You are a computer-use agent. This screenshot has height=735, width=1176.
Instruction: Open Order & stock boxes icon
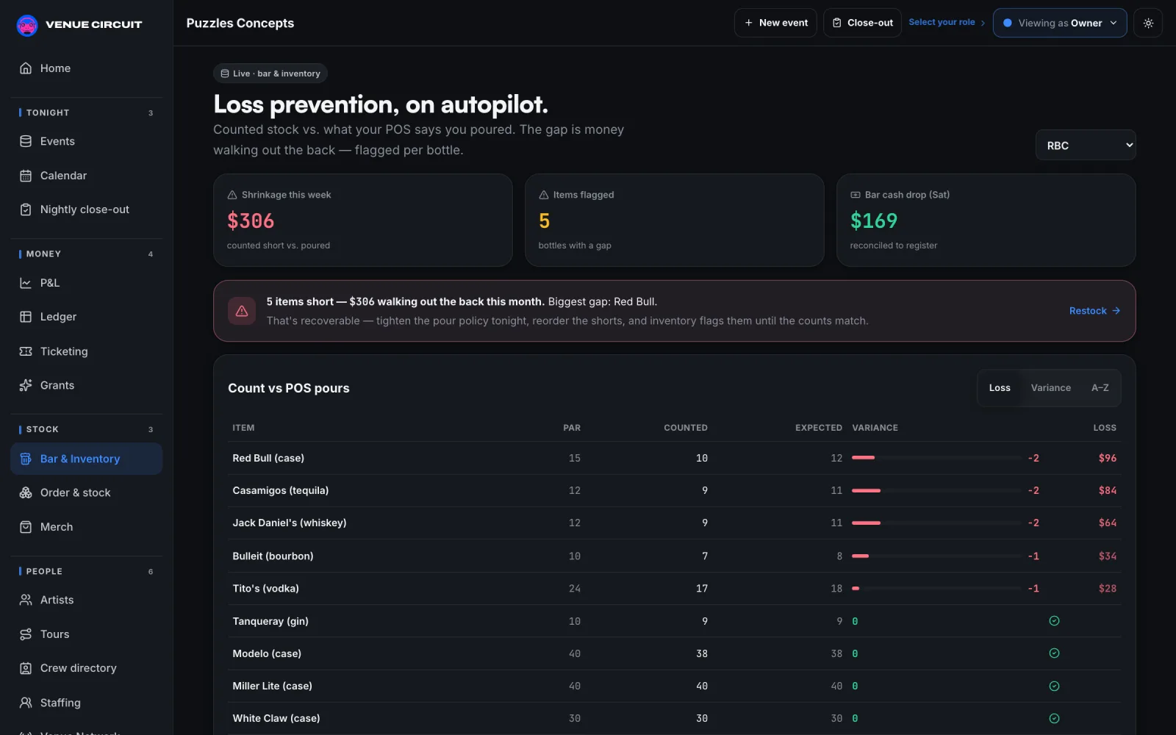pyautogui.click(x=26, y=492)
